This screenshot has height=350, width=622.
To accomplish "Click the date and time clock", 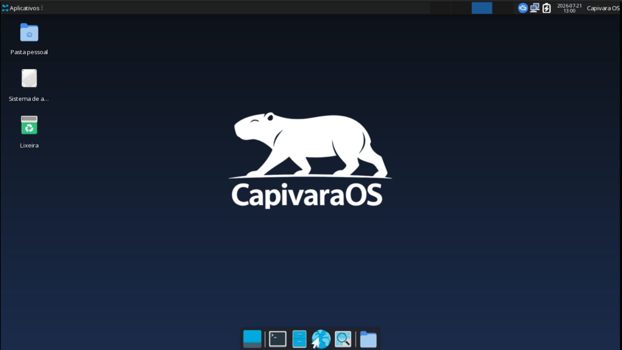I will click(x=569, y=8).
